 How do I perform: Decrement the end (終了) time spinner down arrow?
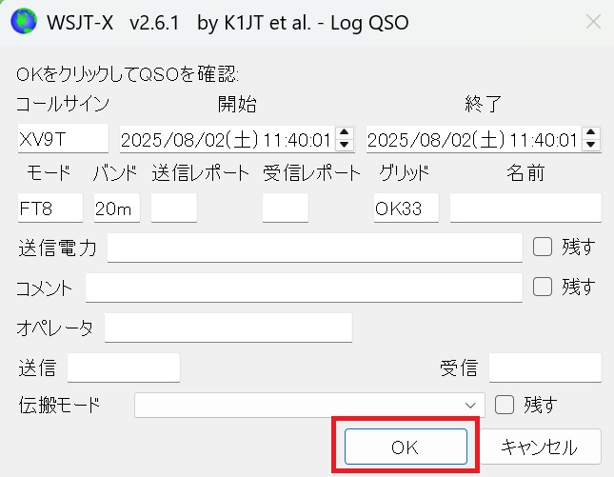tap(591, 145)
